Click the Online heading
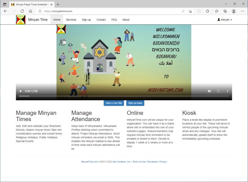This screenshot has height=182, width=248. (x=135, y=113)
